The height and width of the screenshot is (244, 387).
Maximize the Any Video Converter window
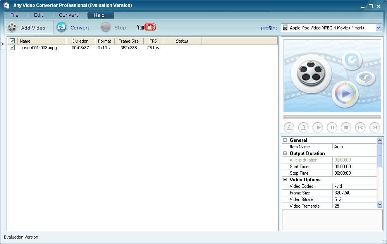[x=370, y=7]
